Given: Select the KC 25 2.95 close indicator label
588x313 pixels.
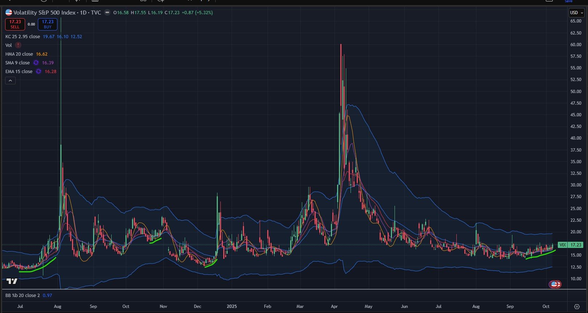Looking at the screenshot, I should (x=23, y=37).
